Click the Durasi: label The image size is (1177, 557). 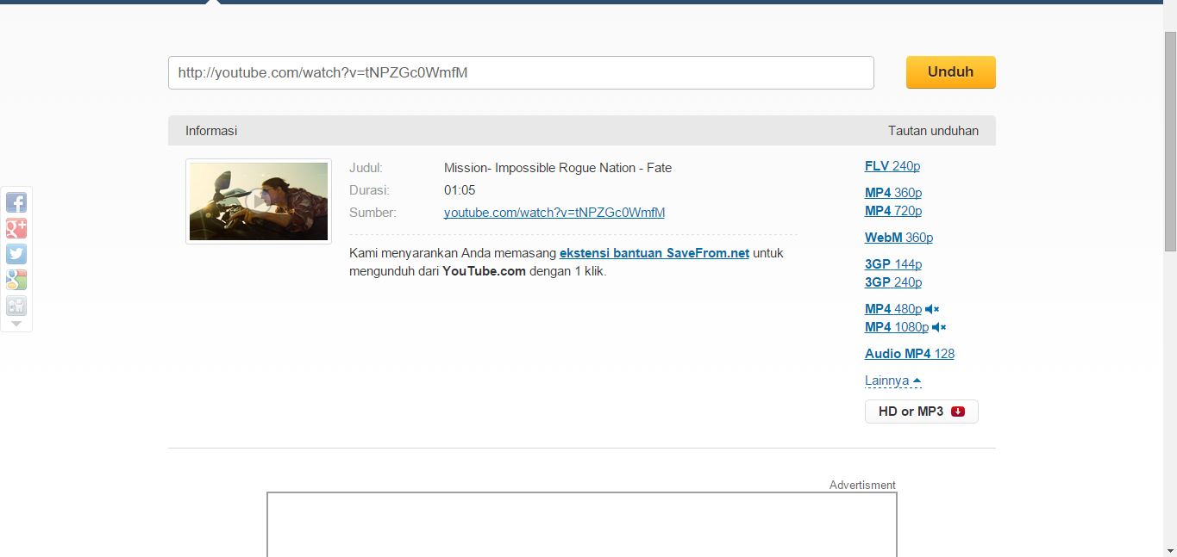point(369,190)
